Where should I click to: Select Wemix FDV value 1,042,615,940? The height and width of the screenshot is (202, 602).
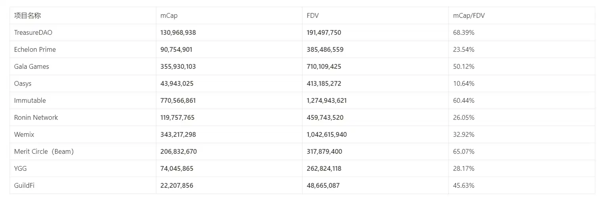pyautogui.click(x=326, y=135)
